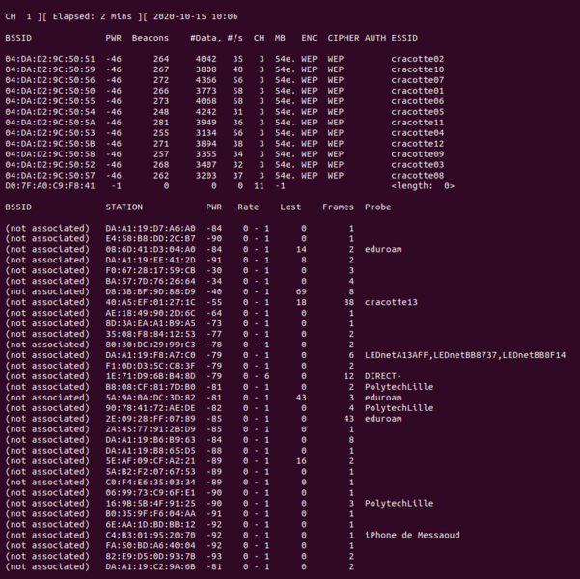
Task: Select the AUTH column header
Action: (375, 38)
